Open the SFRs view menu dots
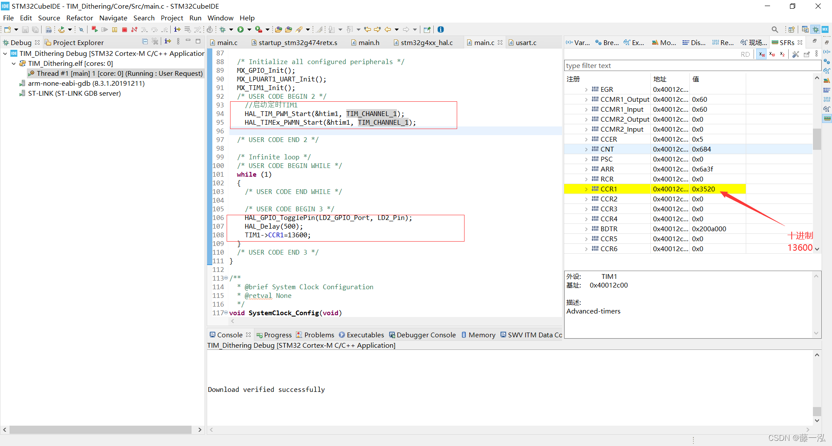This screenshot has height=446, width=832. (x=816, y=54)
